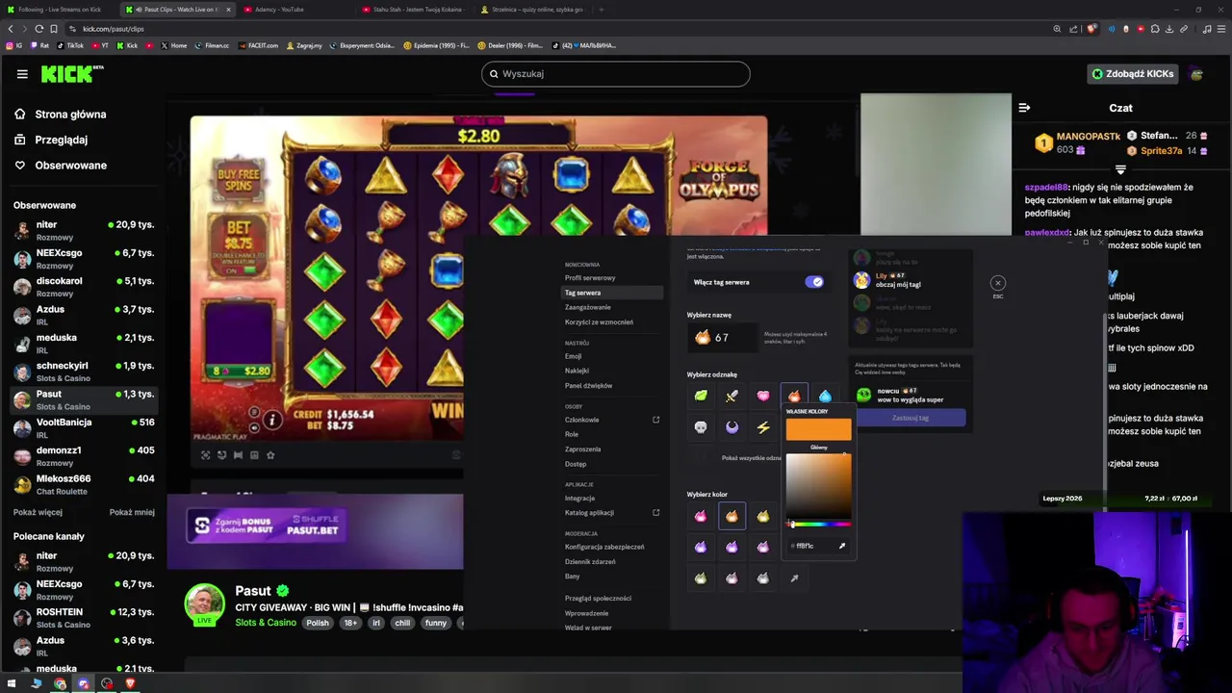Select Tag serwera in the settings sidebar

coord(612,293)
